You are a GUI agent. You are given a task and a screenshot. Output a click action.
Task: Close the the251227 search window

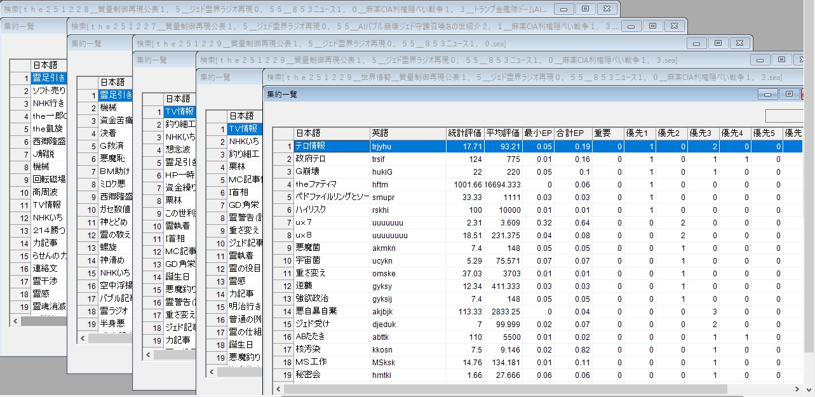pos(674,26)
